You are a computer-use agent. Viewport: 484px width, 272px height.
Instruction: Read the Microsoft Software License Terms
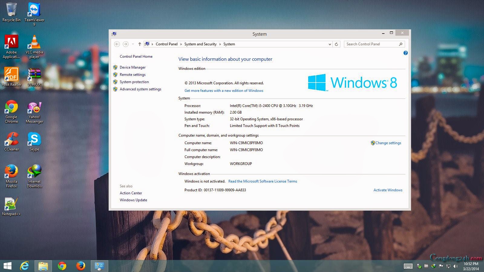[263, 181]
